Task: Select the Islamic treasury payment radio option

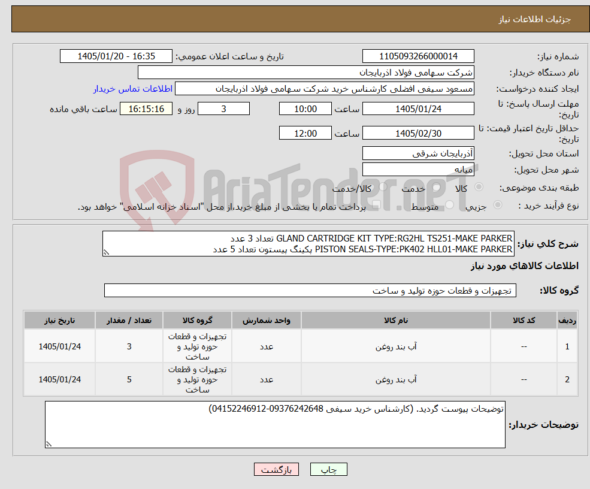Action: click(377, 205)
